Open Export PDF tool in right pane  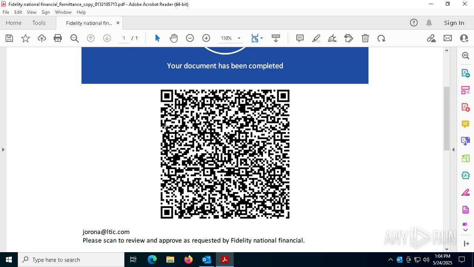(465, 73)
